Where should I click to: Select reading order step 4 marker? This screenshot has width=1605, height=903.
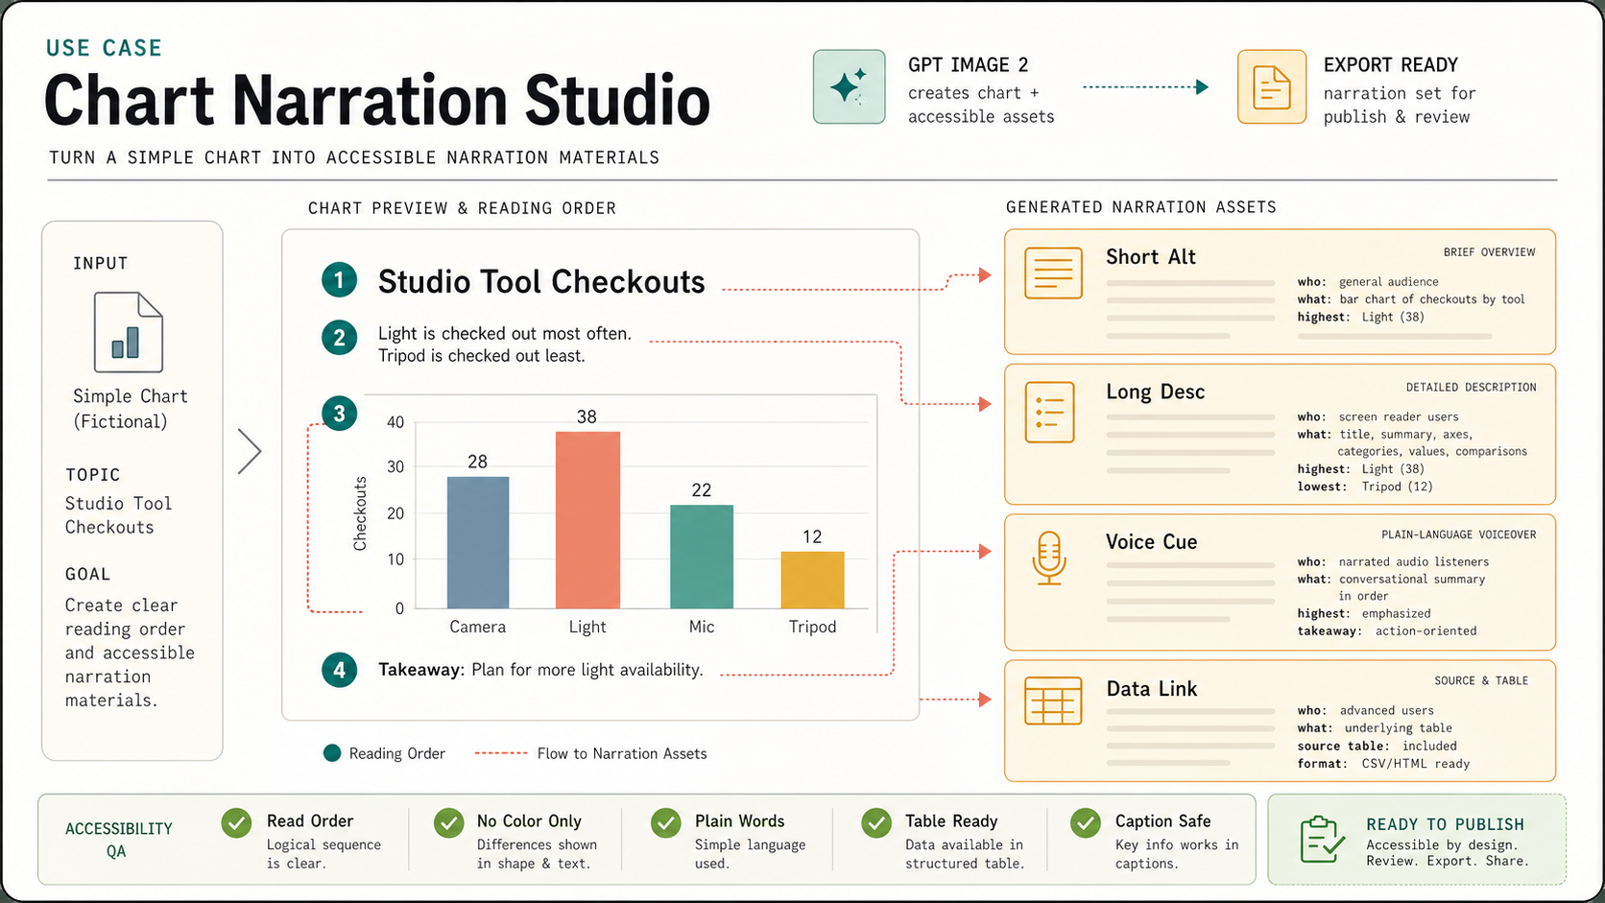click(x=339, y=670)
